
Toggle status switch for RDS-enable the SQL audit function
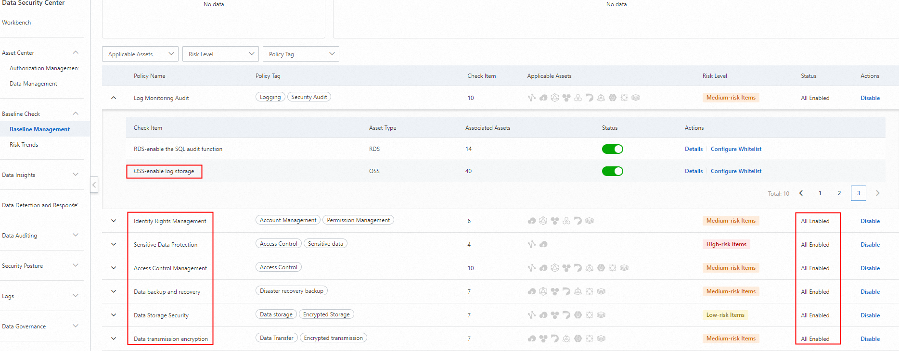[x=612, y=149]
